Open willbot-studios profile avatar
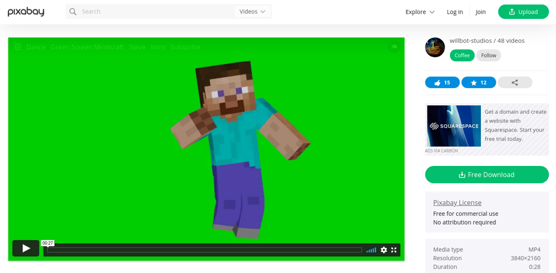Image resolution: width=556 pixels, height=273 pixels. point(435,47)
